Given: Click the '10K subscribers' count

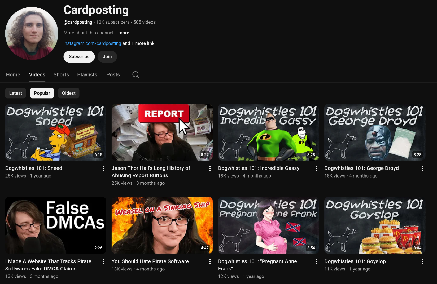Looking at the screenshot, I should pos(113,22).
